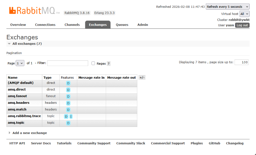This screenshot has width=256, height=155.
Task: Click the Message rate in header
Action: (91, 77)
